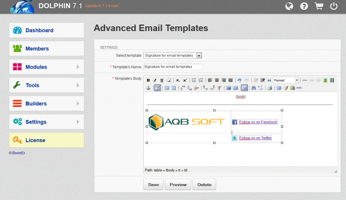Align text center

pyautogui.click(x=217, y=80)
